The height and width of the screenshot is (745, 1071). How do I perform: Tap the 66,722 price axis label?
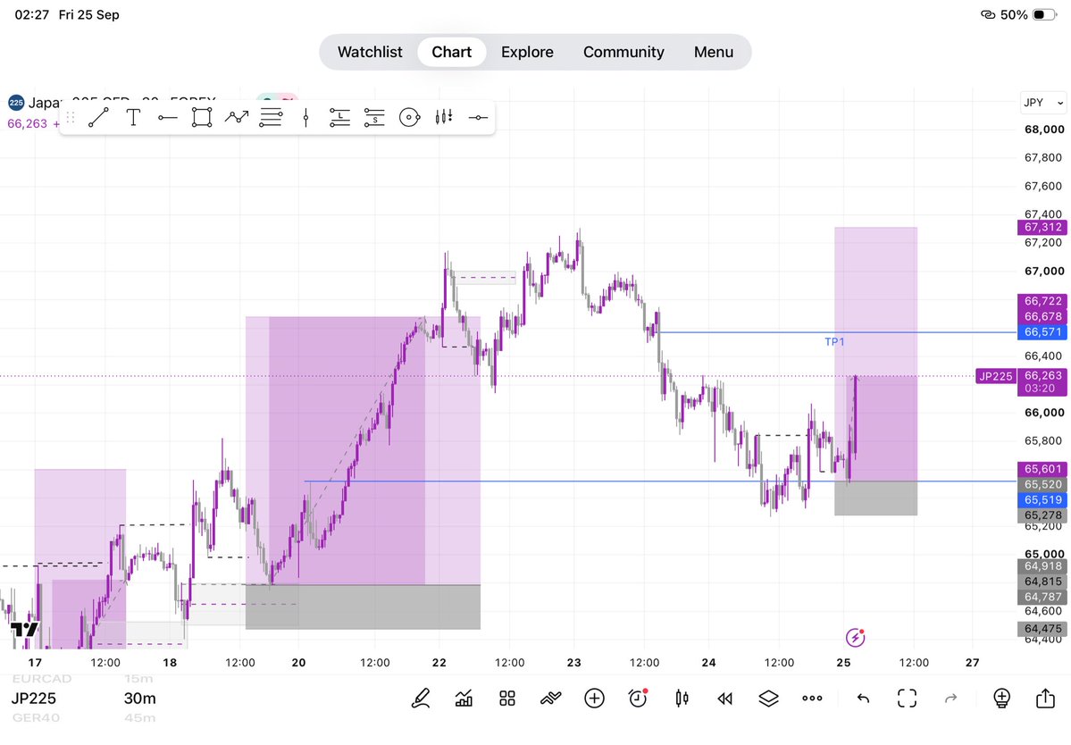coord(1042,301)
